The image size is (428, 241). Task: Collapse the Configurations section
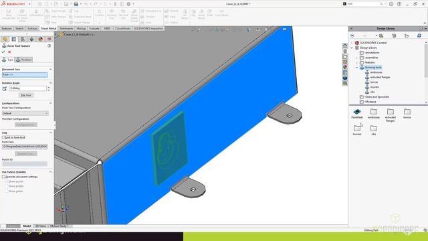(x=51, y=103)
